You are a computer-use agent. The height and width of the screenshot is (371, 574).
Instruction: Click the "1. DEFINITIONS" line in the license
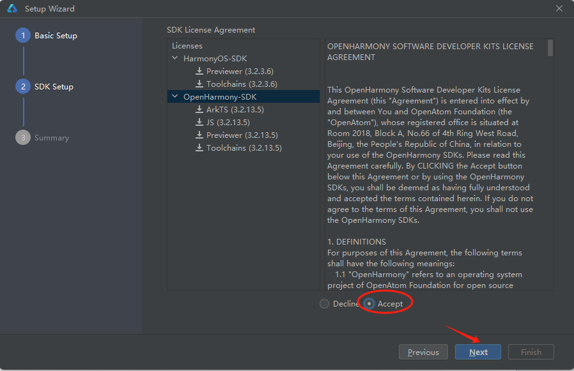tap(357, 242)
